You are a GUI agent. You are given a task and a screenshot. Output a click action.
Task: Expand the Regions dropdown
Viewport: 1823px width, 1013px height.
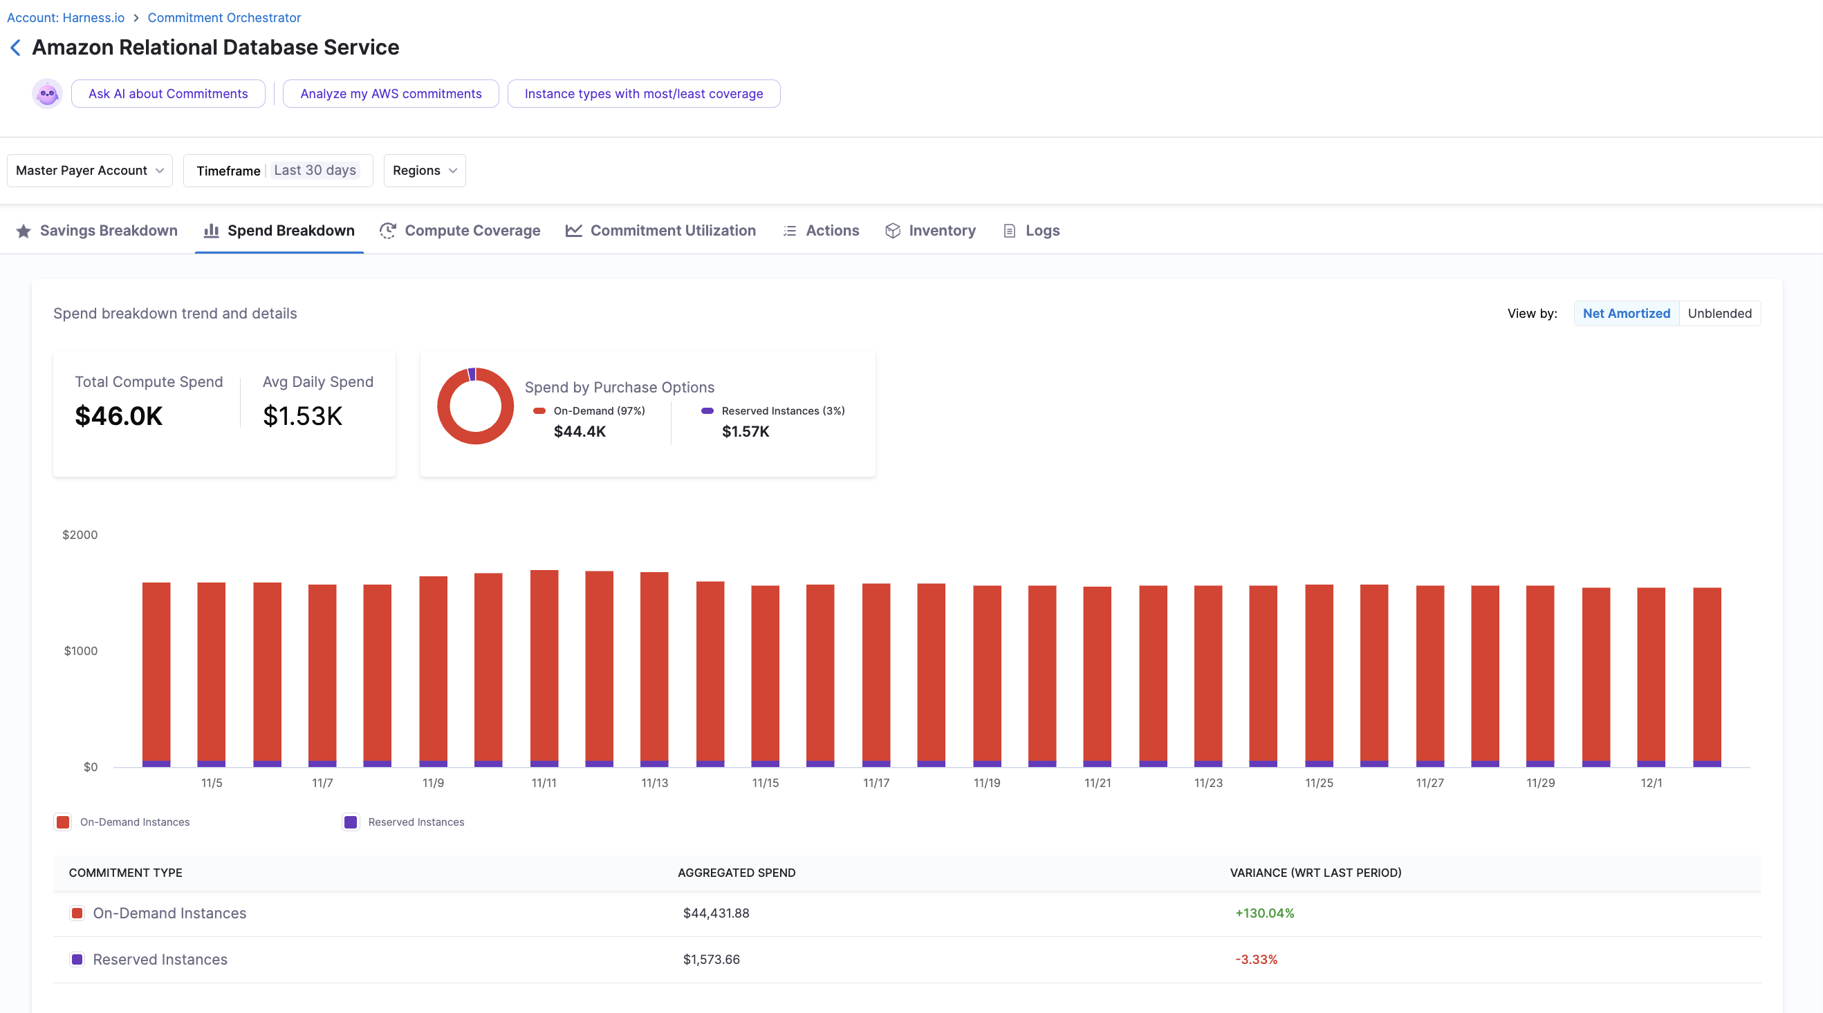(424, 171)
